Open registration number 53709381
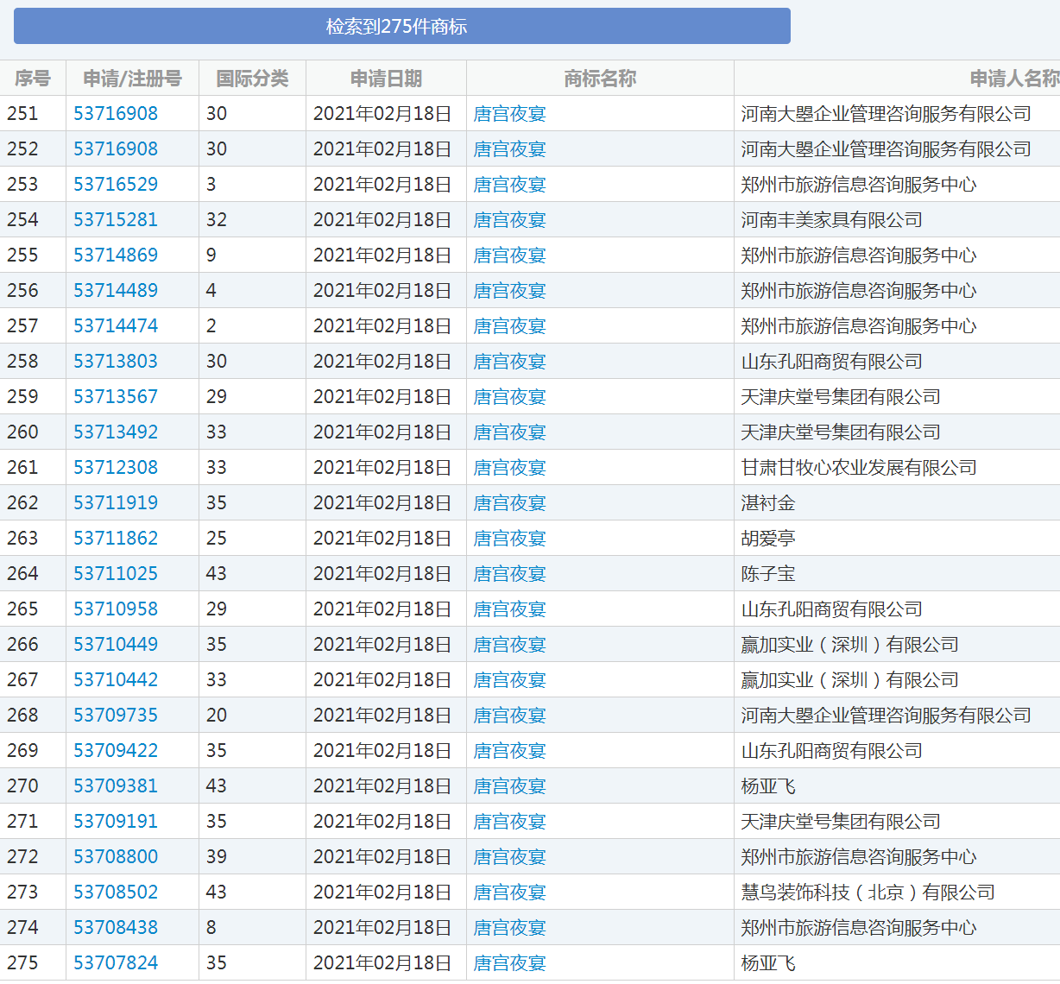The image size is (1060, 984). [x=116, y=785]
